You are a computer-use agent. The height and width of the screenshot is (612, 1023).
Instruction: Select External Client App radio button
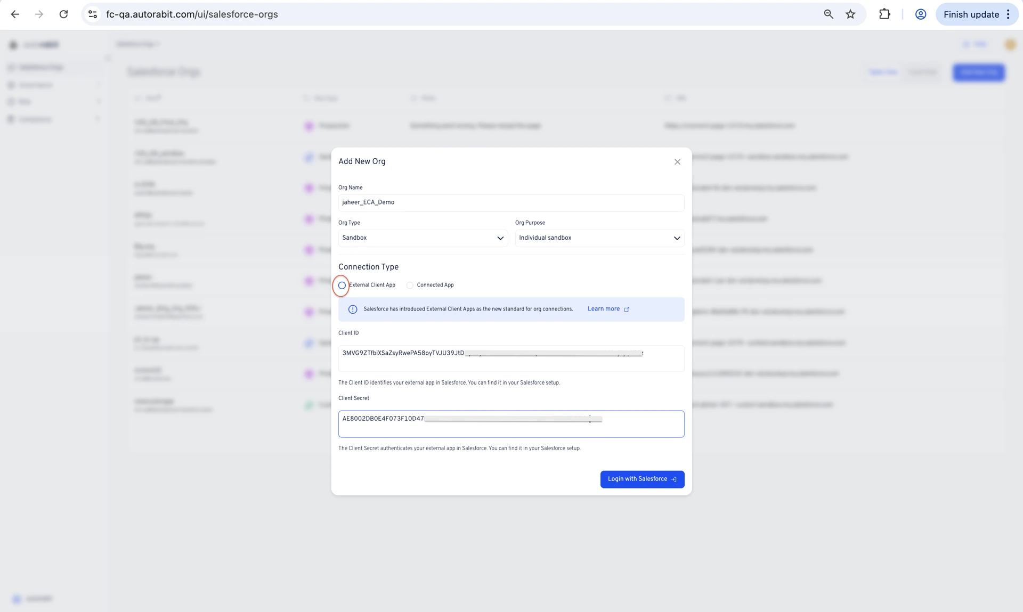[x=342, y=285]
